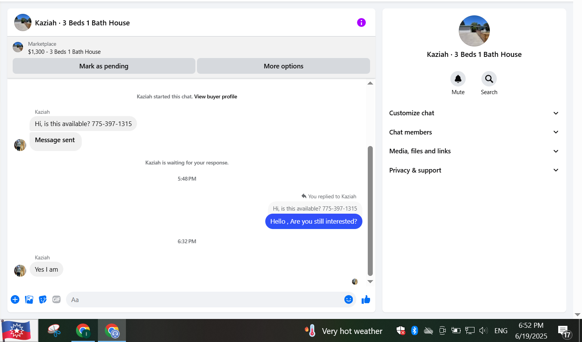Viewport: 582px width, 342px height.
Task: Open View buyer profile link
Action: [x=215, y=96]
